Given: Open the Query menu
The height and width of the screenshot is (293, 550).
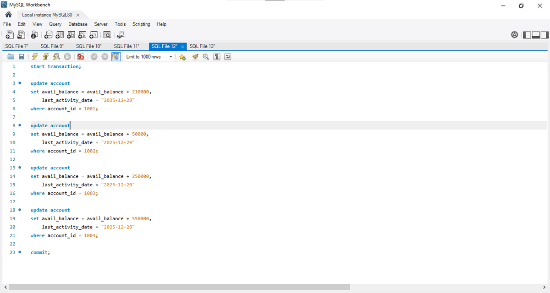Looking at the screenshot, I should point(55,24).
